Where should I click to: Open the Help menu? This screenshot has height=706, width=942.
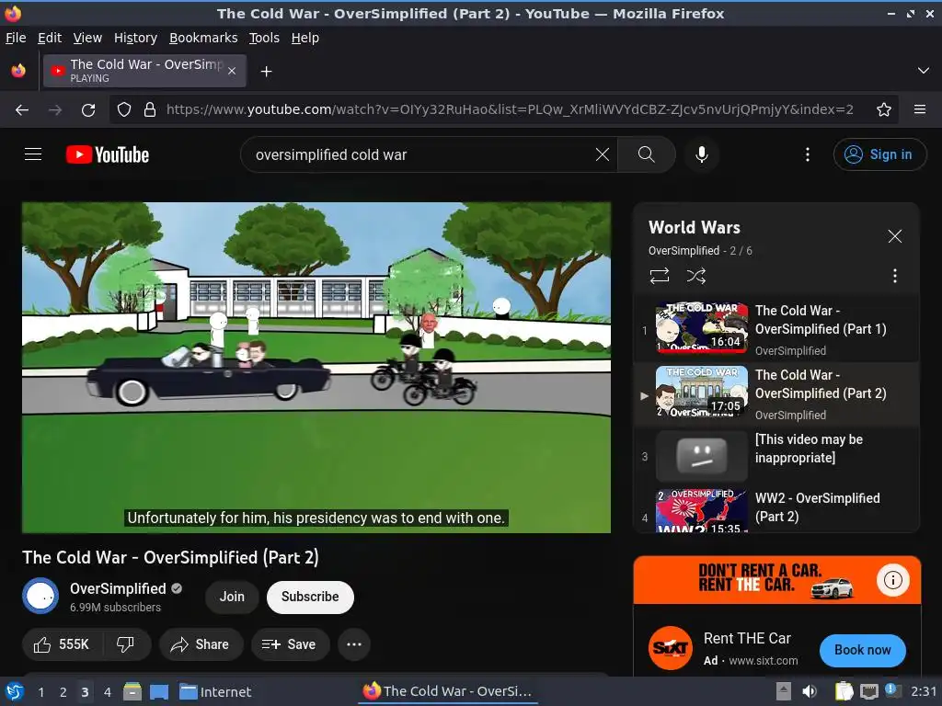coord(304,38)
